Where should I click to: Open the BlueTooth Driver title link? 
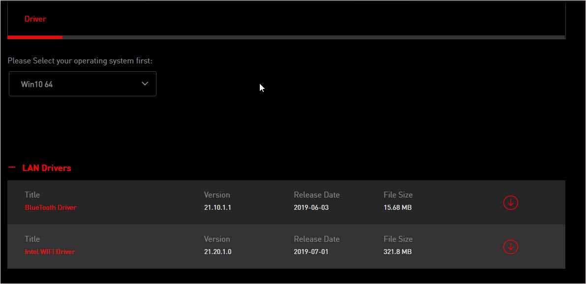click(51, 207)
